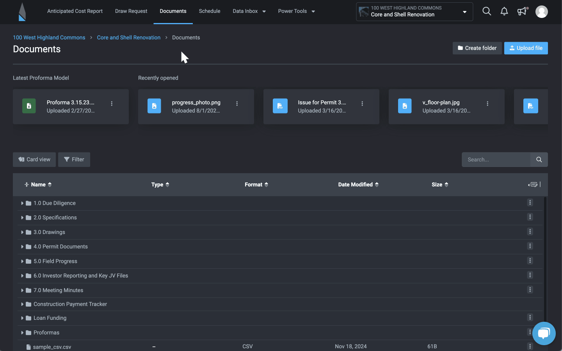Open row menu for Loan Funding
This screenshot has height=351, width=562.
click(530, 317)
